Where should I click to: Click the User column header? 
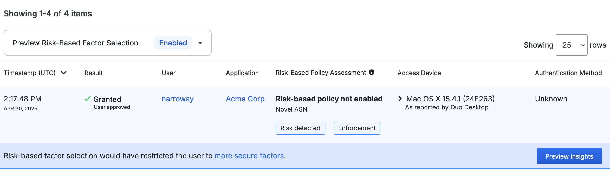tap(168, 73)
